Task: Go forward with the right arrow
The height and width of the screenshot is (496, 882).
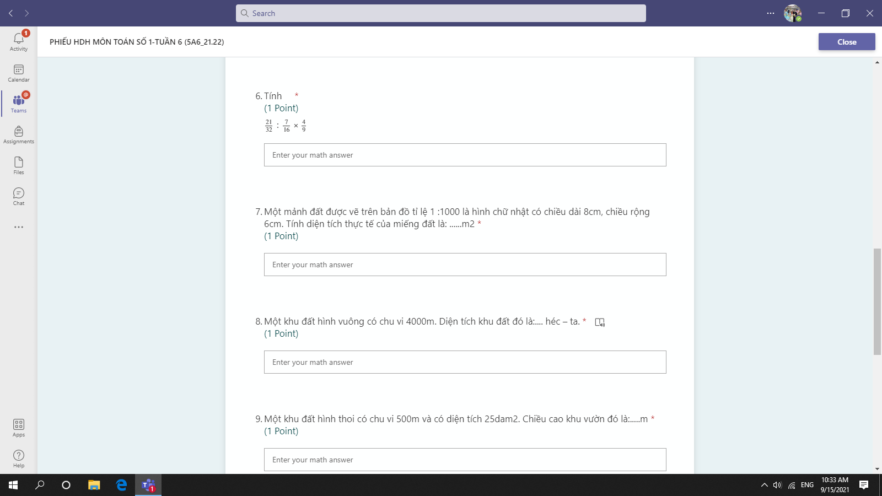Action: tap(26, 13)
